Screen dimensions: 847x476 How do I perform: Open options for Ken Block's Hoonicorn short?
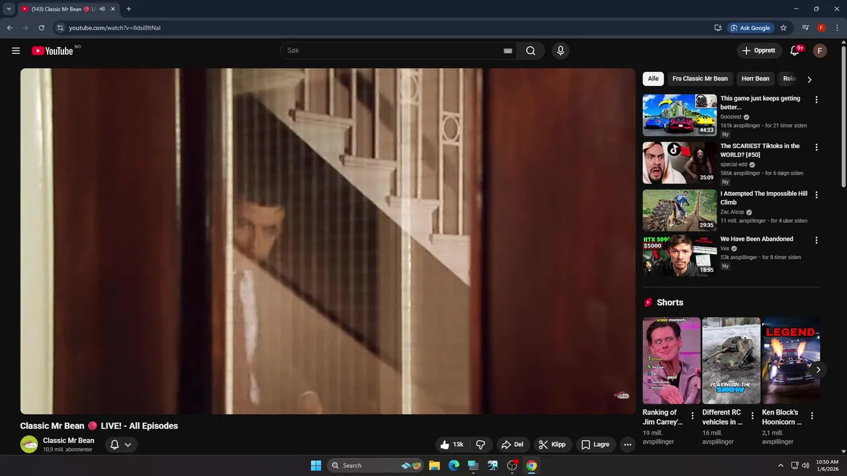pos(812,416)
